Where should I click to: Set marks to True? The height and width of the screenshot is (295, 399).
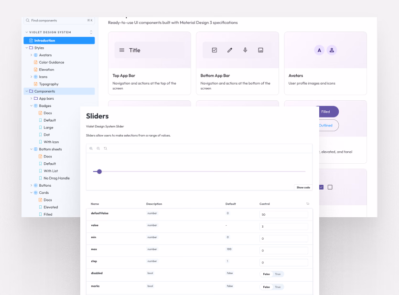(x=278, y=287)
